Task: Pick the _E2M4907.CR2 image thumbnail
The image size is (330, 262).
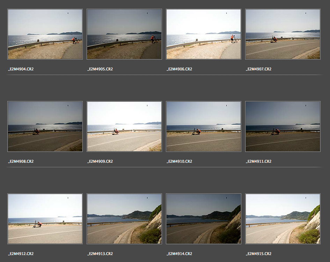Action: (x=283, y=34)
